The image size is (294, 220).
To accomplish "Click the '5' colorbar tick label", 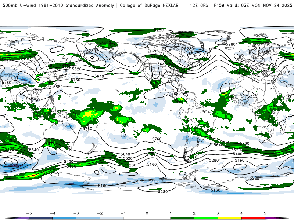I will (265, 213).
